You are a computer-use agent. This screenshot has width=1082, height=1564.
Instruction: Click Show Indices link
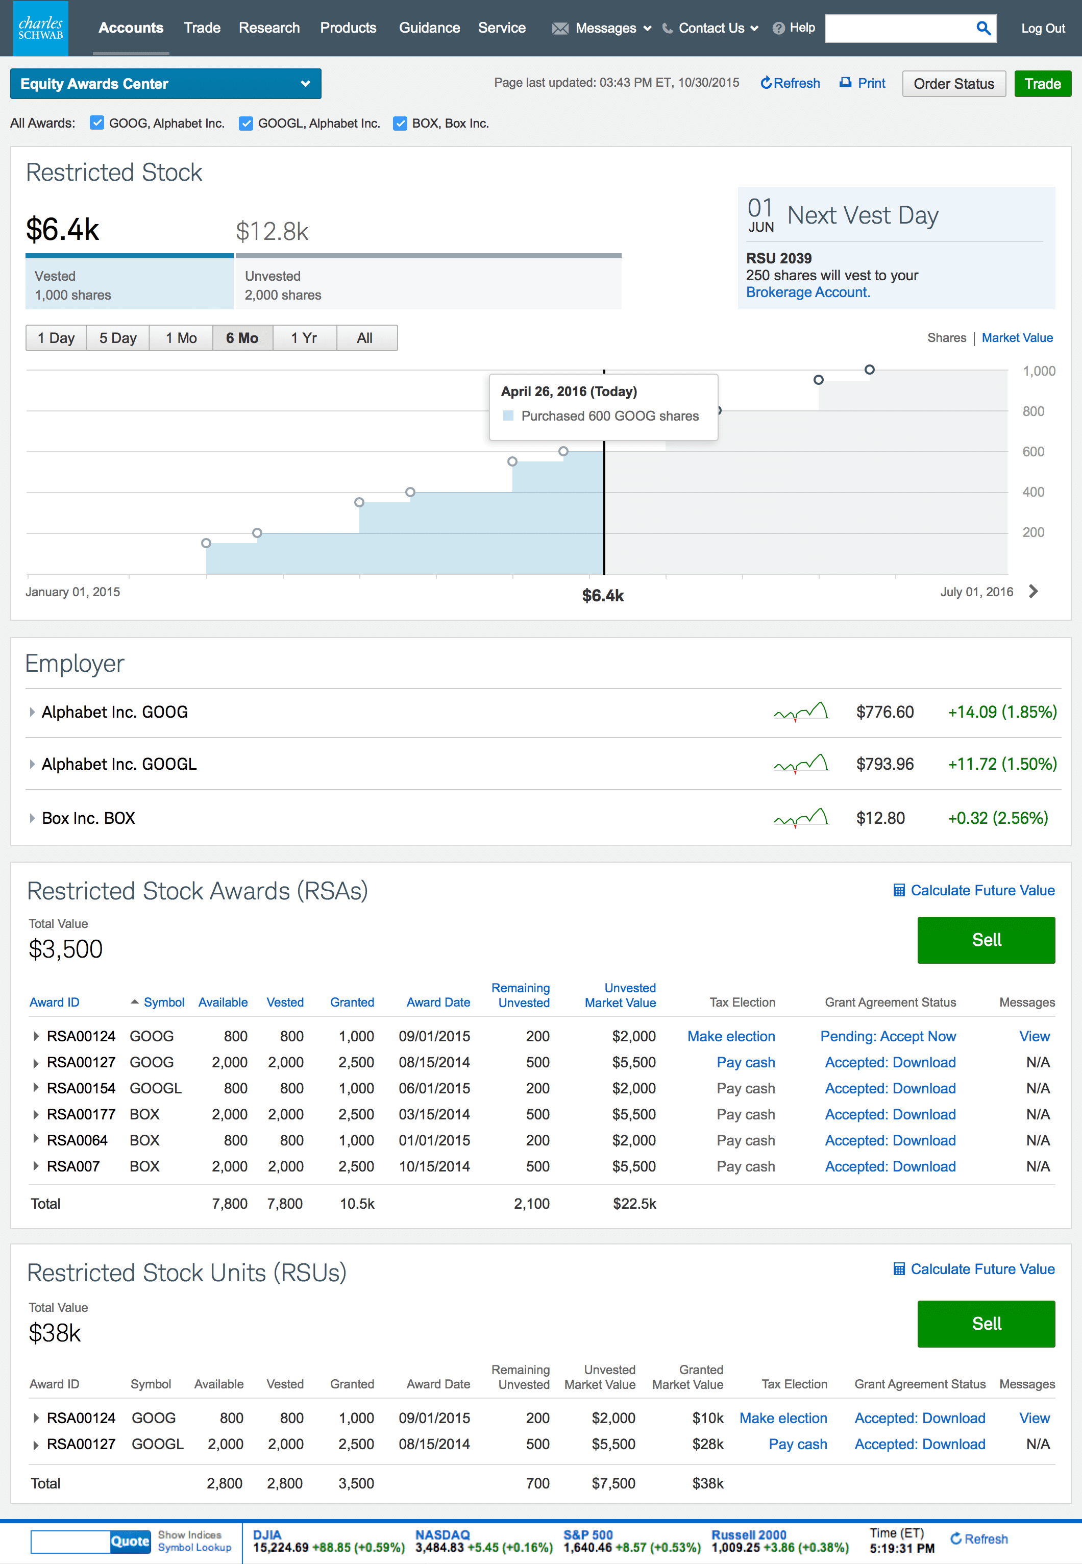coord(190,1535)
